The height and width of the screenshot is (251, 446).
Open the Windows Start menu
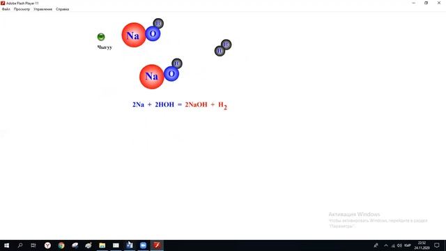click(x=6, y=245)
